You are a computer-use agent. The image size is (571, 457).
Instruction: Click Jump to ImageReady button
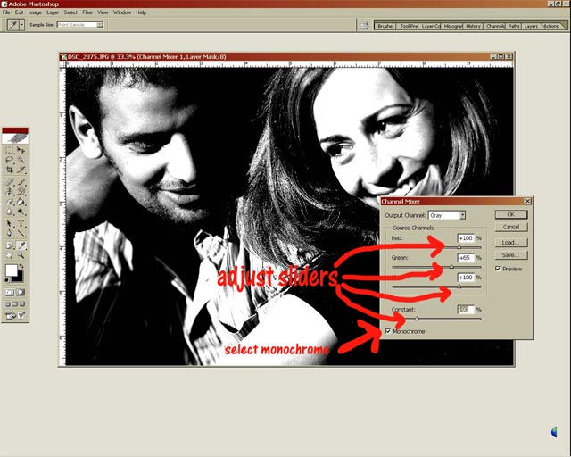coord(15,315)
